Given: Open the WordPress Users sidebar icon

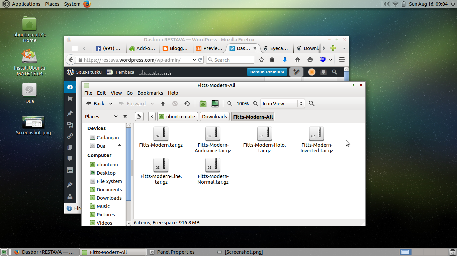Looking at the screenshot, I should click(70, 196).
